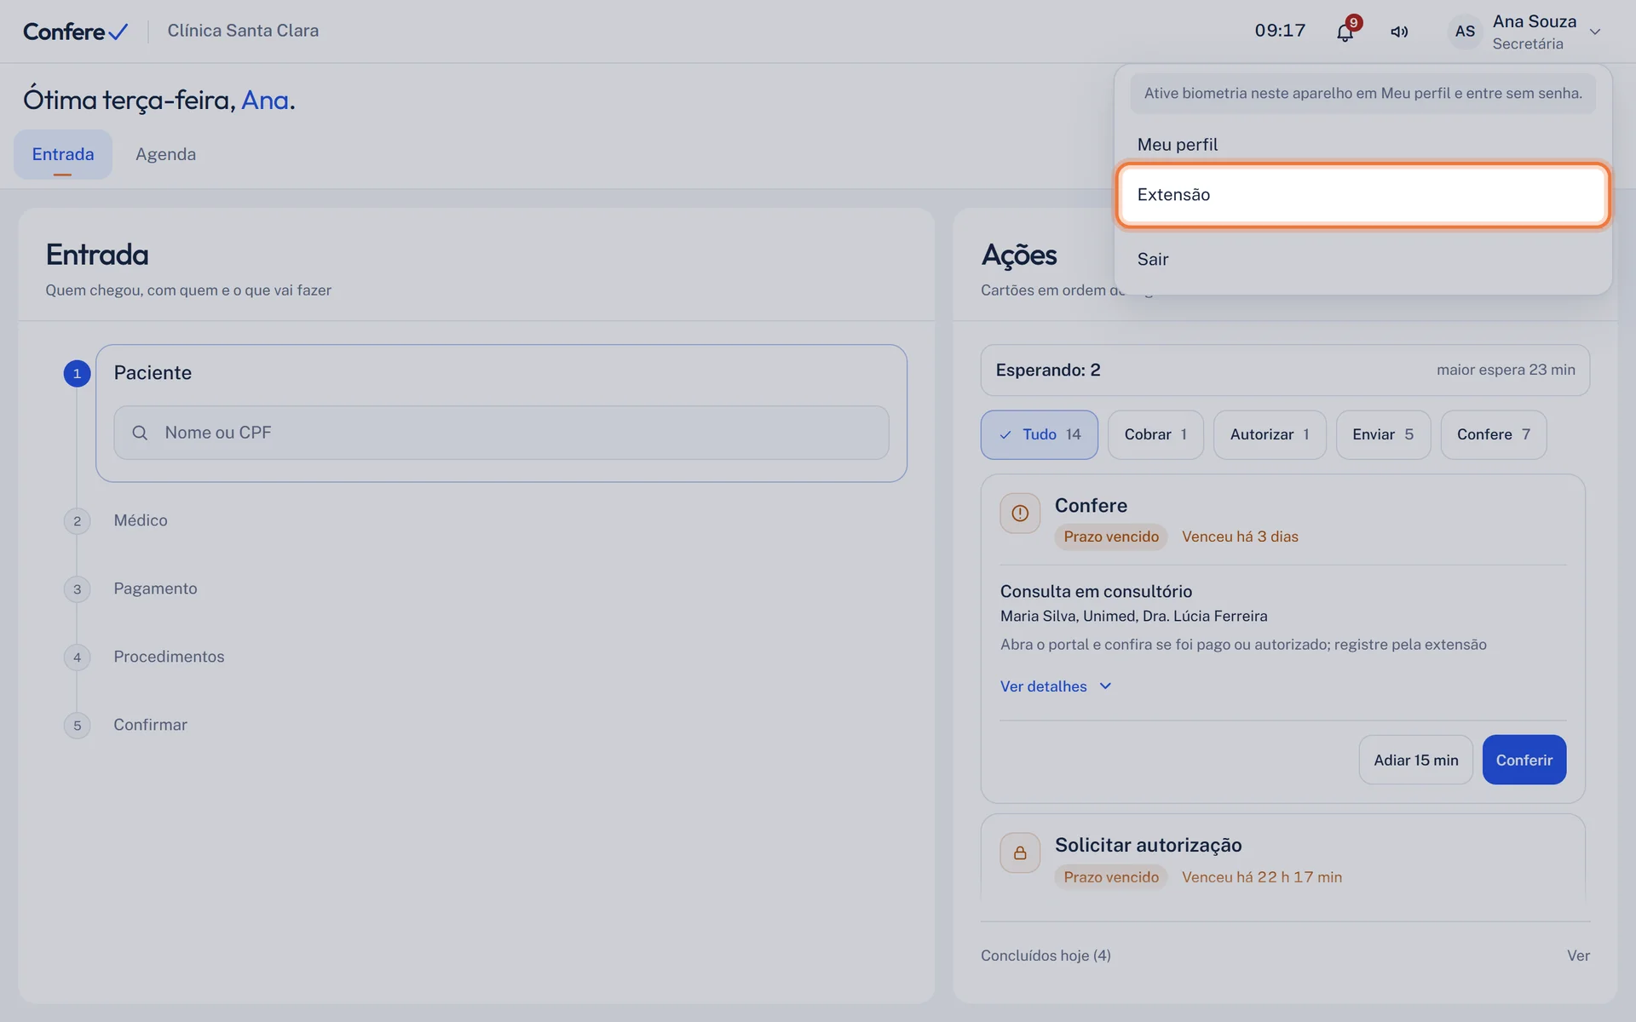Collapse the user menu chevron beside Ana Souza

pyautogui.click(x=1595, y=32)
